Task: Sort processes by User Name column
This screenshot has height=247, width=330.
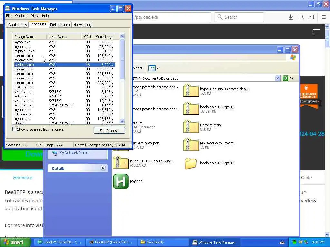Action: 64,37
